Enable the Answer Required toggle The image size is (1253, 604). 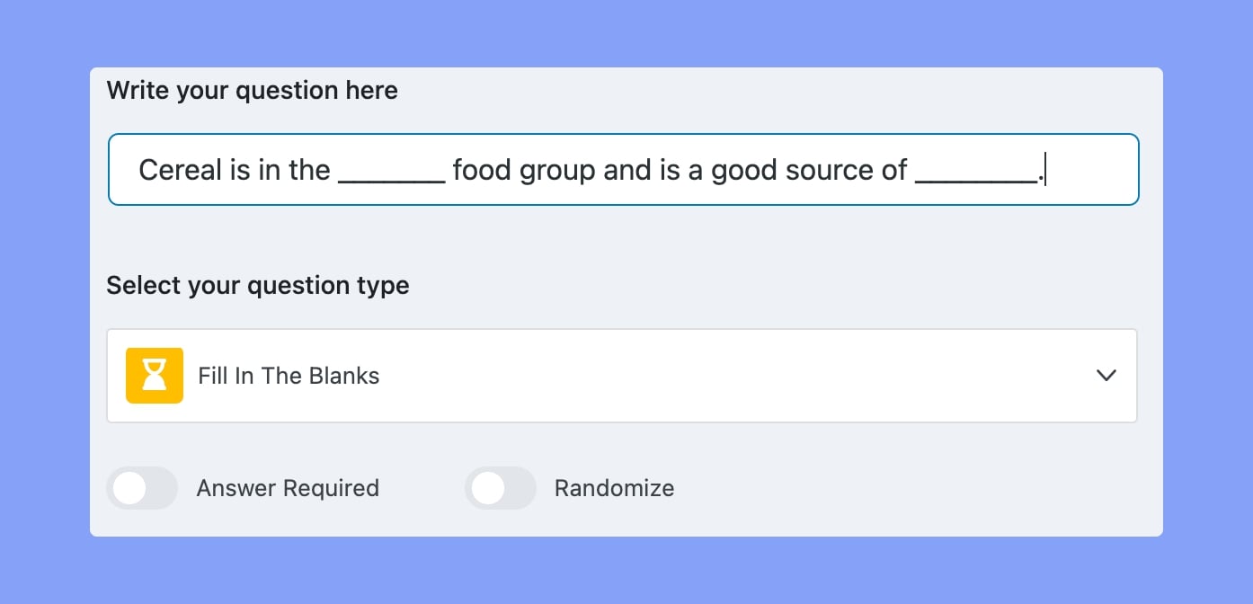142,488
